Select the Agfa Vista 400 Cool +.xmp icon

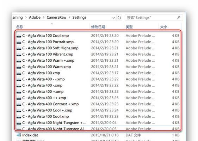(x=19, y=110)
